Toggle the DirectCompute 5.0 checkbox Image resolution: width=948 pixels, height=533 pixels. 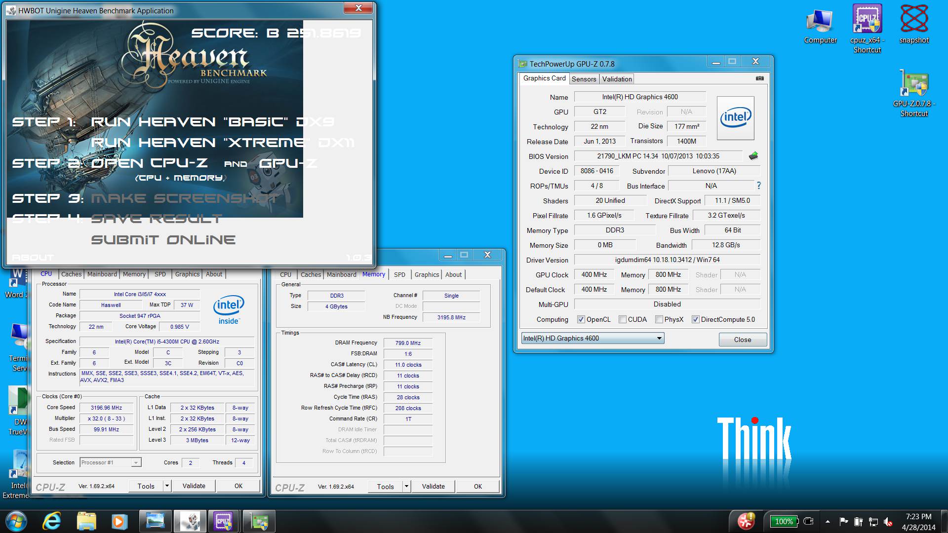pyautogui.click(x=696, y=319)
